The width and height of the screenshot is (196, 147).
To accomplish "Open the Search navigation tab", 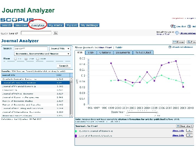I will point(6,25).
